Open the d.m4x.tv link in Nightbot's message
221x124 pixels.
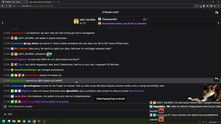tap(136, 91)
